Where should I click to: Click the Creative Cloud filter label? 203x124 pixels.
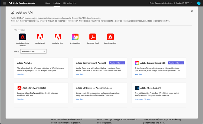(75, 43)
